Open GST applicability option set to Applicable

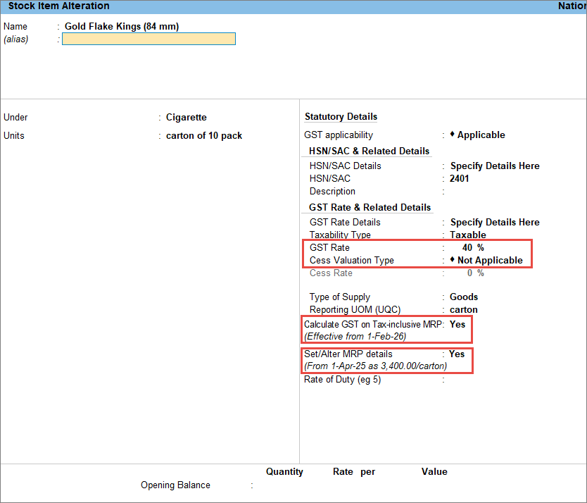pyautogui.click(x=481, y=135)
